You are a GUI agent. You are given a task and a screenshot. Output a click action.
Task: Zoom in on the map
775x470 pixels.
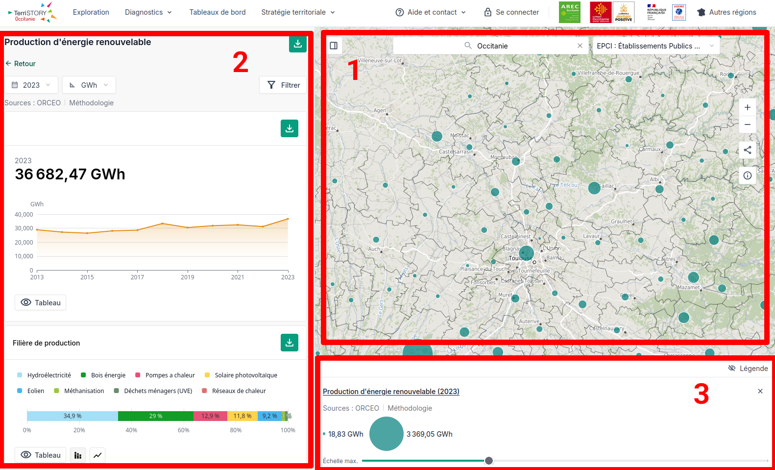[748, 107]
